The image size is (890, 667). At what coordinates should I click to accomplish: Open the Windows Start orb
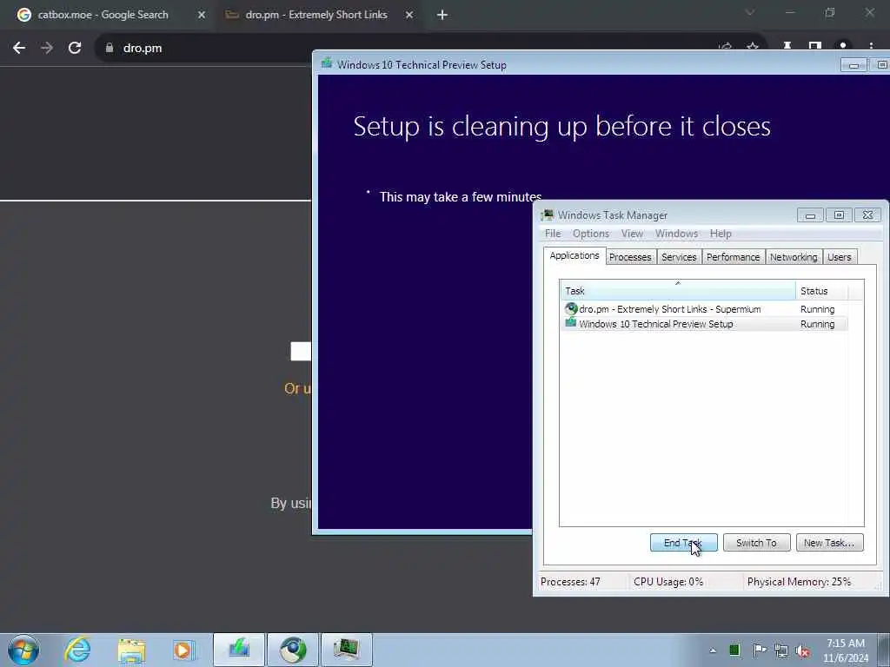[23, 650]
